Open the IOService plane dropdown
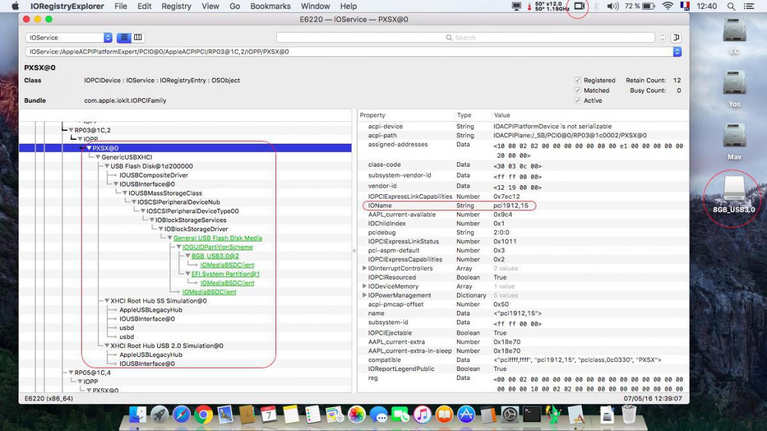 point(69,38)
